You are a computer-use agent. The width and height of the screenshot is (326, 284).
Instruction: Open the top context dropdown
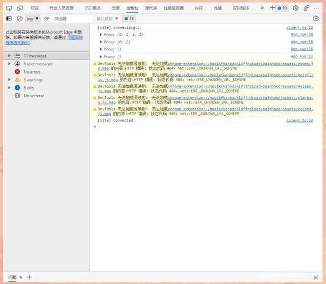[x=33, y=19]
